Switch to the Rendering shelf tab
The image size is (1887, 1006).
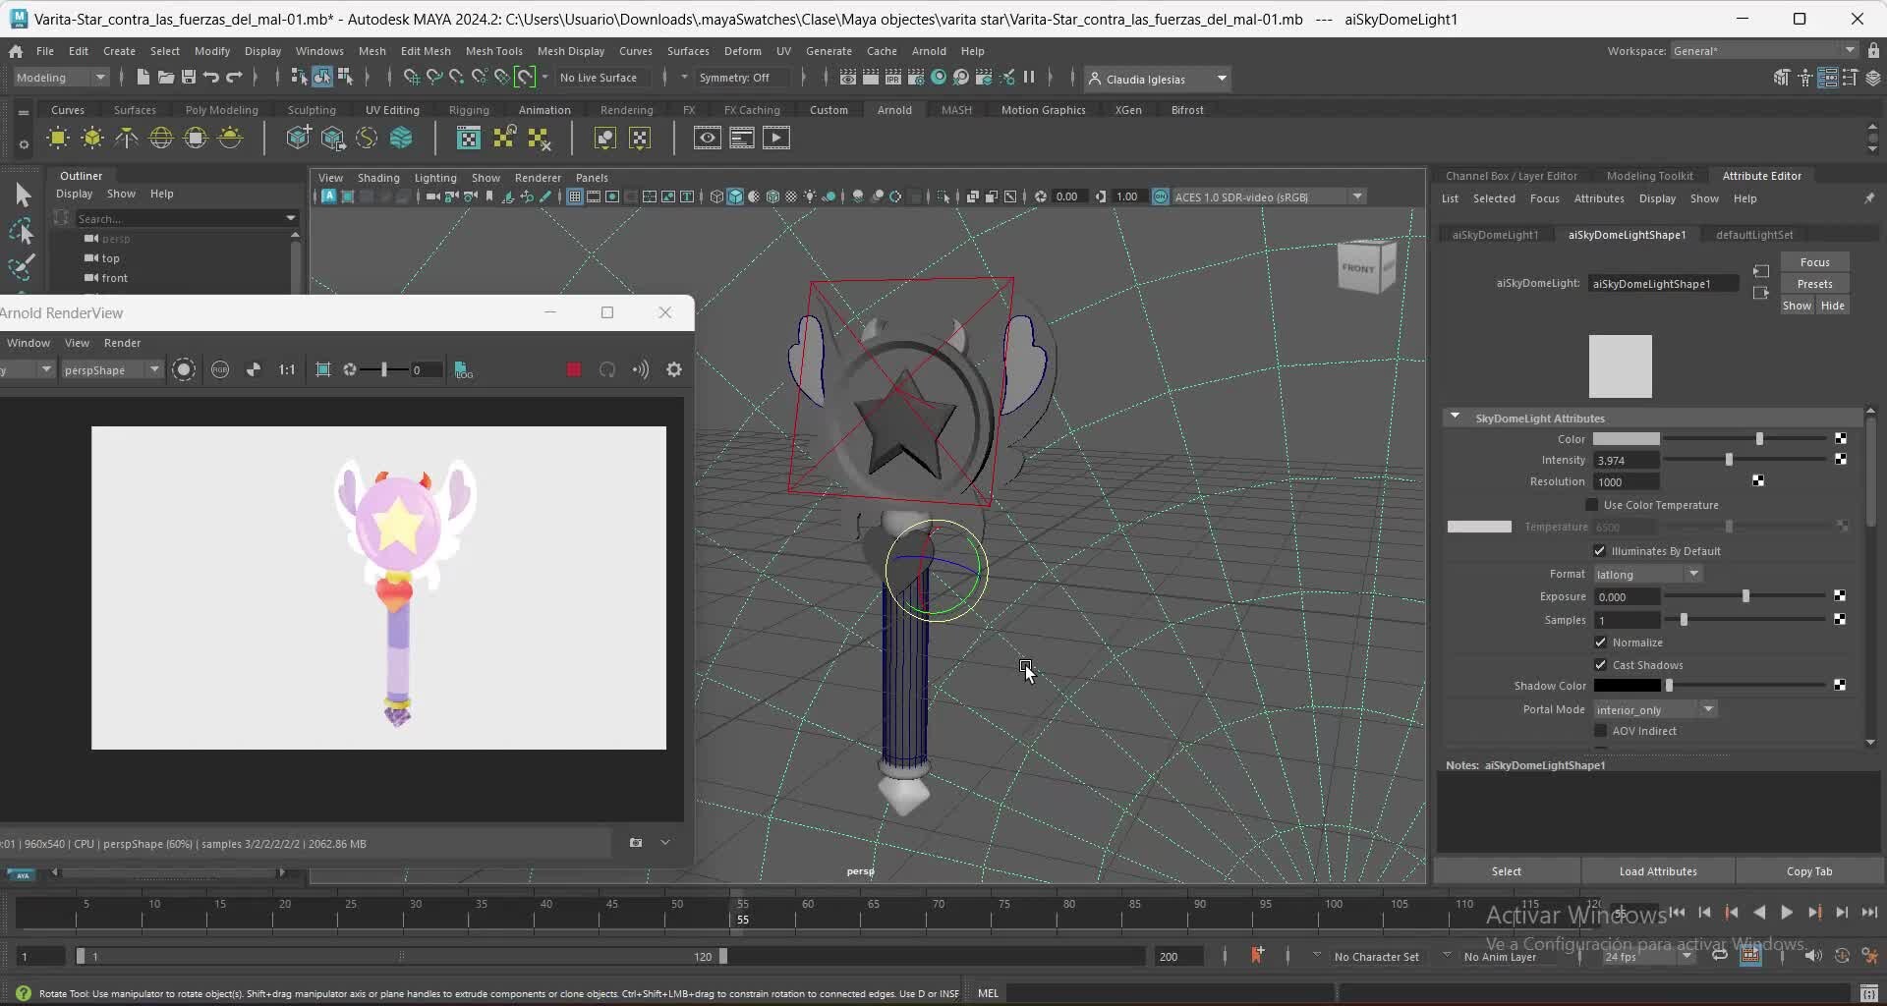(x=626, y=110)
